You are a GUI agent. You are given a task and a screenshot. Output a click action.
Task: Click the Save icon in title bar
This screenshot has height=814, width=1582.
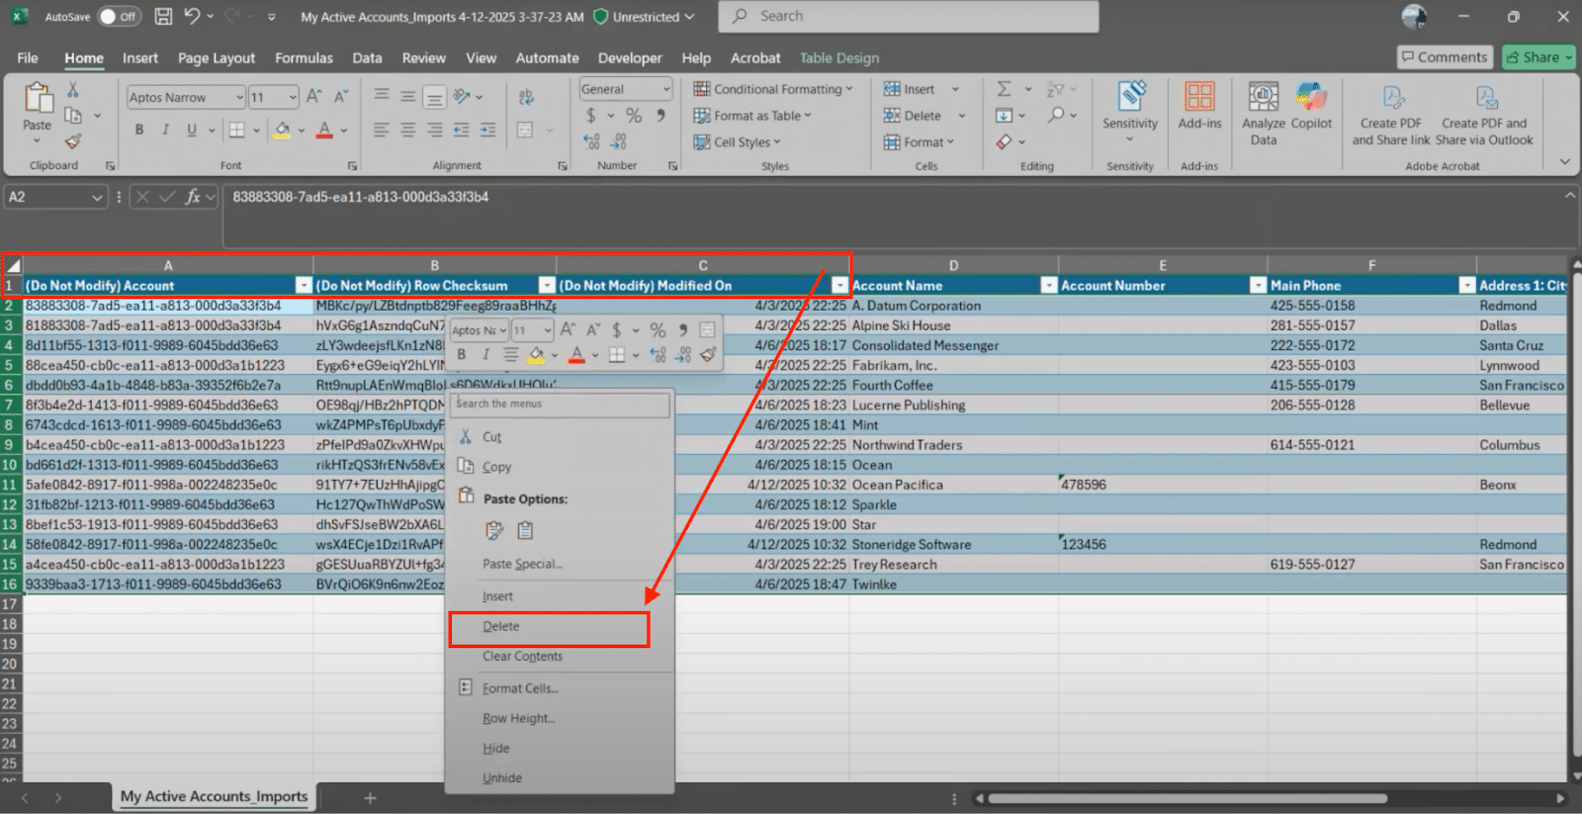[163, 16]
